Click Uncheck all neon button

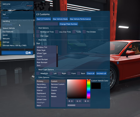(x=101, y=73)
